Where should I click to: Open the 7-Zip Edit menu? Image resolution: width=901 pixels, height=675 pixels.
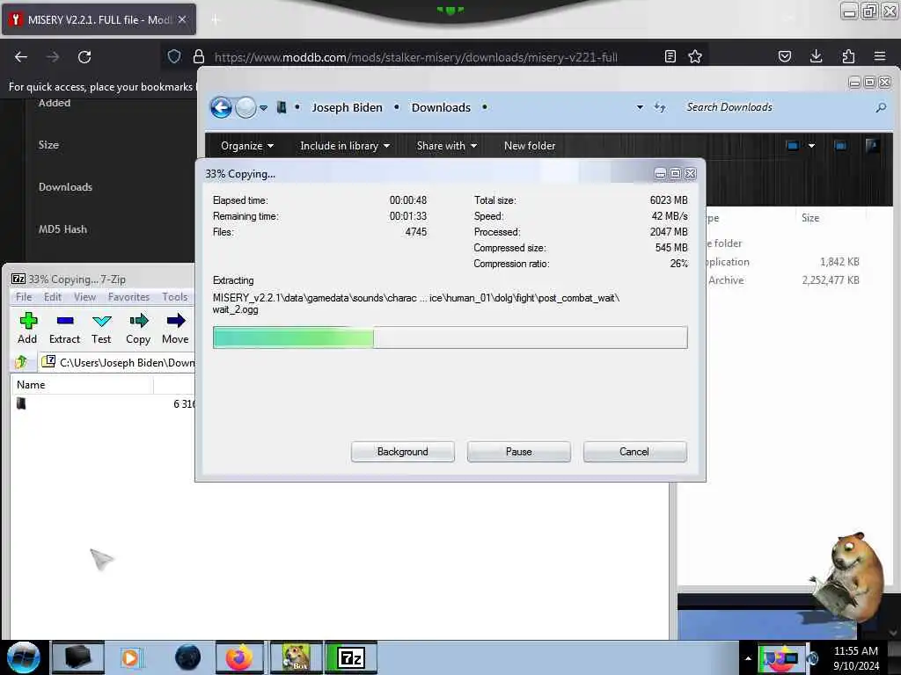(x=52, y=297)
